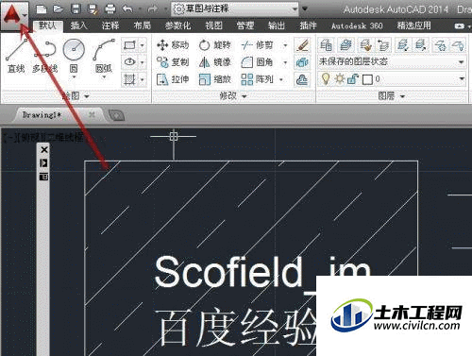This screenshot has height=356, width=472.
Task: Toggle the layer on/off light bulb
Action: click(326, 78)
